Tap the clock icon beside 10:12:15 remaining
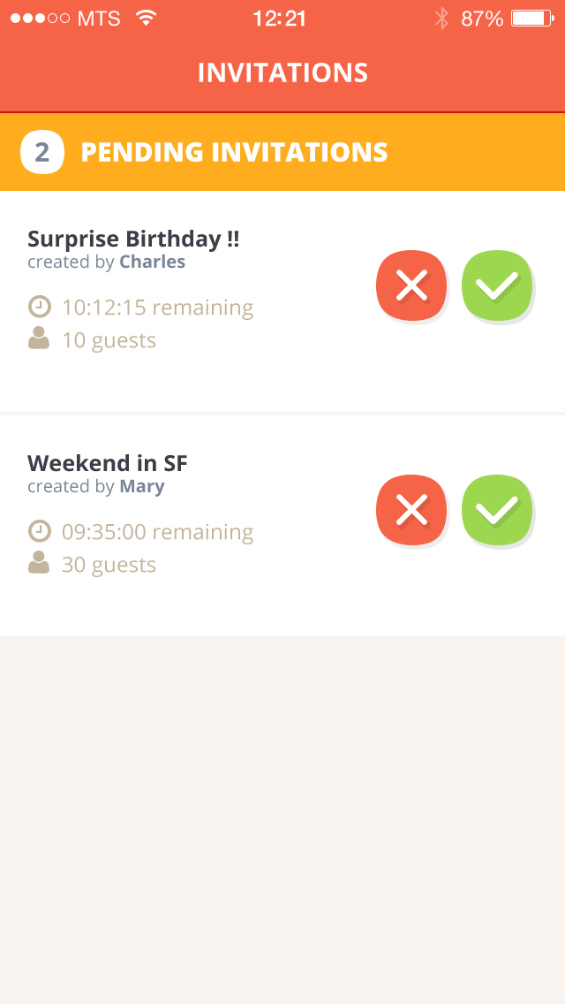The height and width of the screenshot is (1004, 565). (39, 307)
